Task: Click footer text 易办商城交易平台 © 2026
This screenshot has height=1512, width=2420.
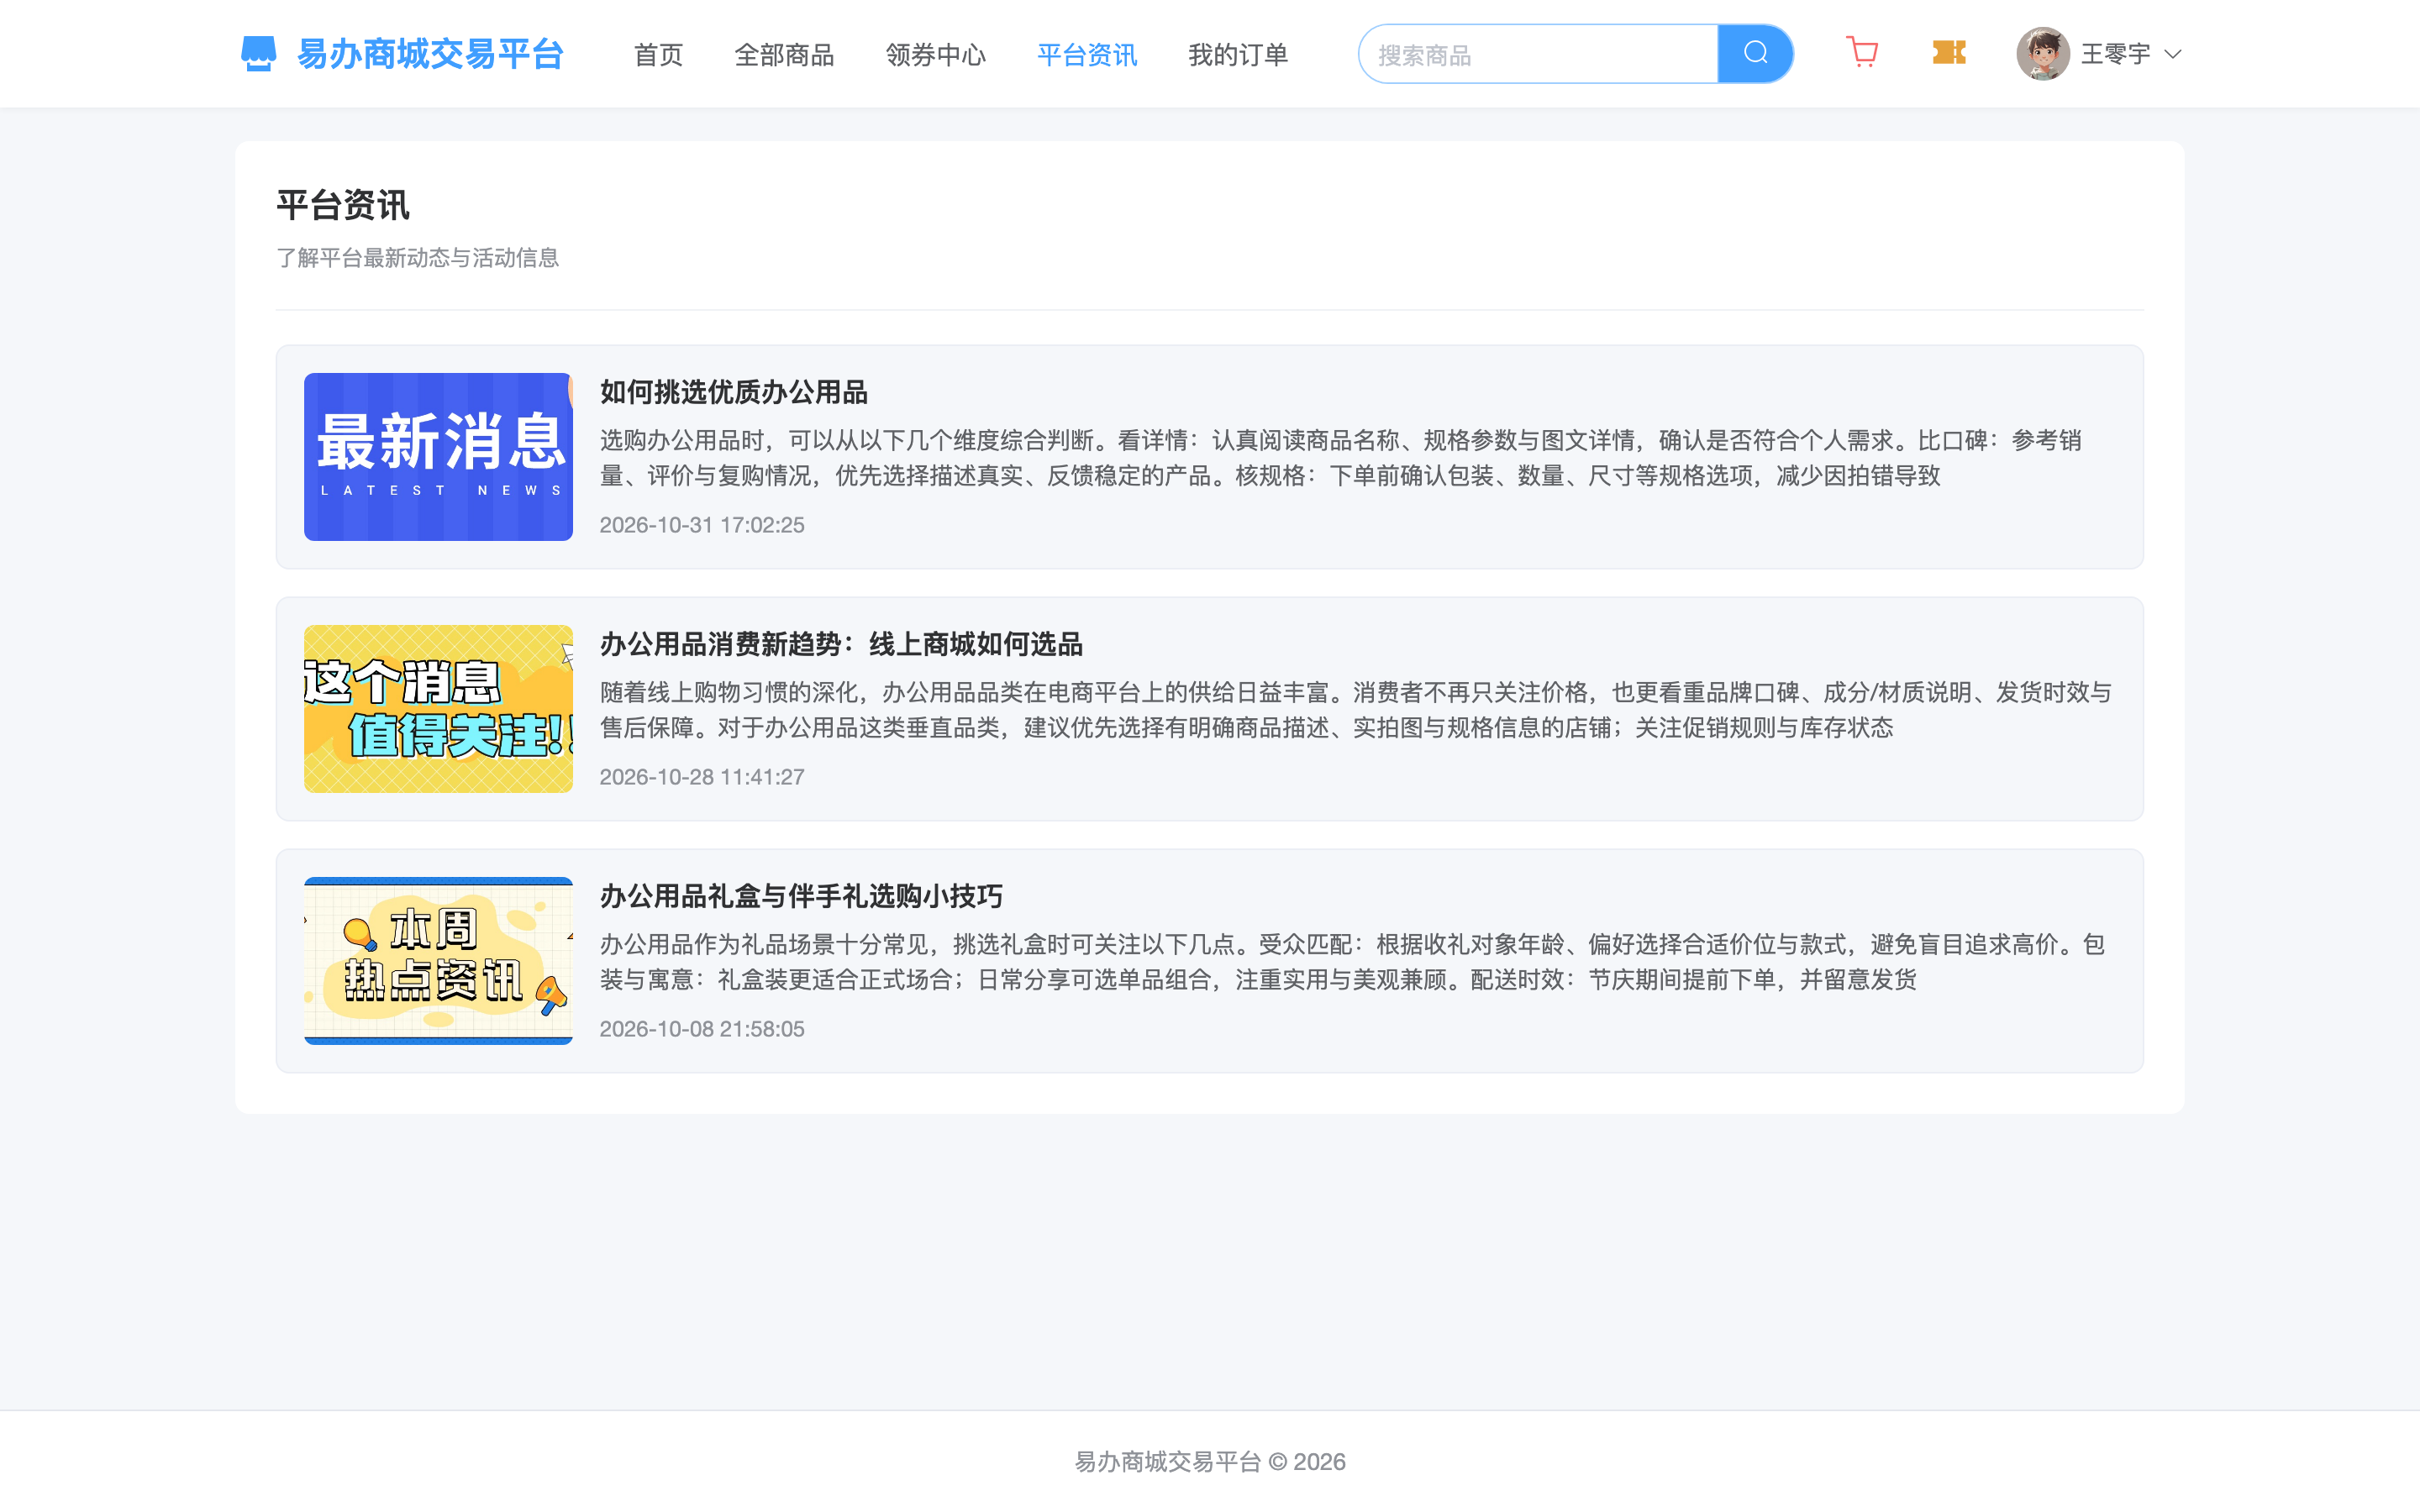Action: click(x=1210, y=1462)
